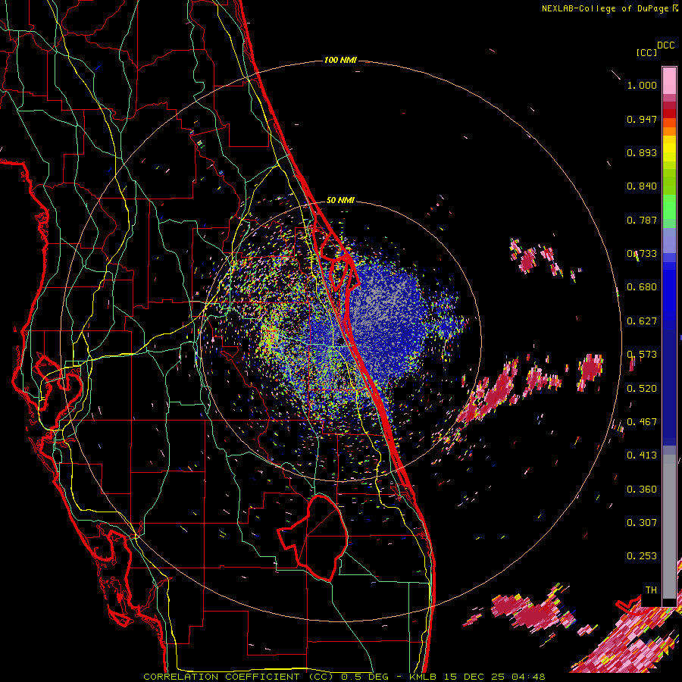
Task: Click the NEXLAB-College of DuPage header text
Action: click(x=610, y=8)
